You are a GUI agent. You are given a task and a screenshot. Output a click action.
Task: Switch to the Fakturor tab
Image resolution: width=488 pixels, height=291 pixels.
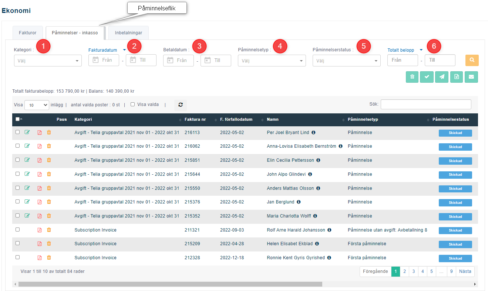point(28,33)
